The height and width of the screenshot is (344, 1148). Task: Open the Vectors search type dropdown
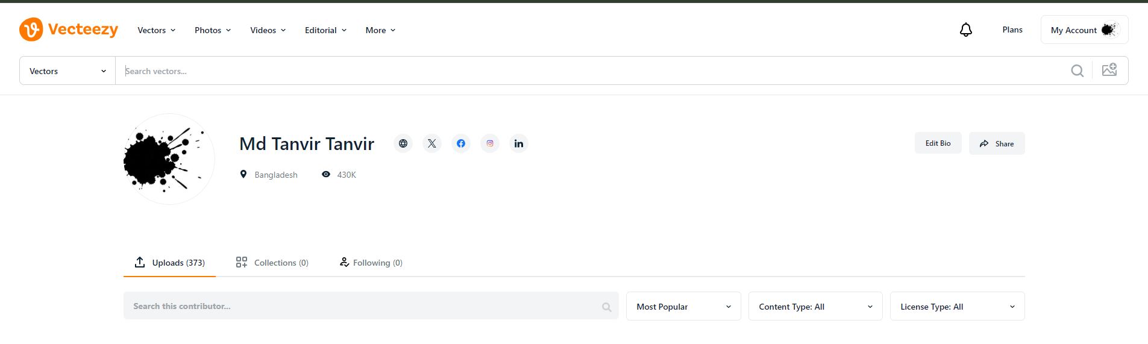tap(67, 71)
